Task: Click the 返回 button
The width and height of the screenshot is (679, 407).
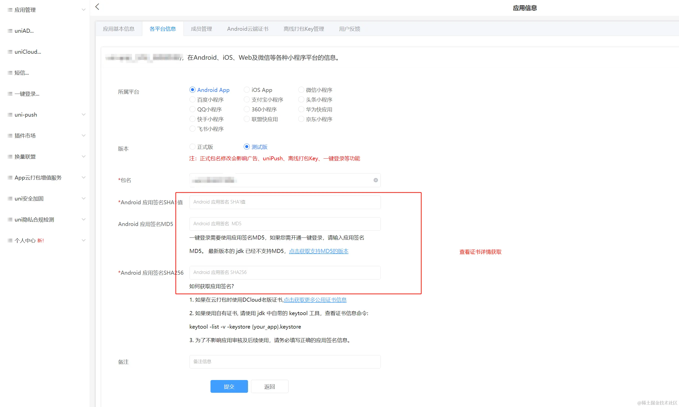Action: click(x=269, y=387)
